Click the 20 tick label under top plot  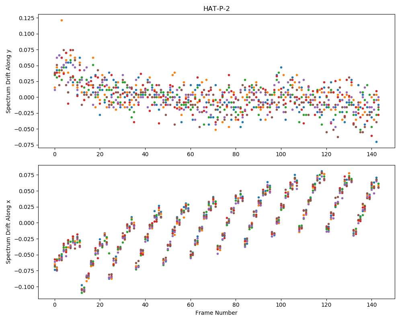click(100, 154)
